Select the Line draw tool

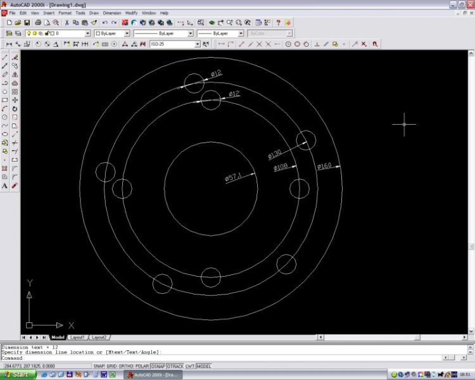(x=5, y=57)
